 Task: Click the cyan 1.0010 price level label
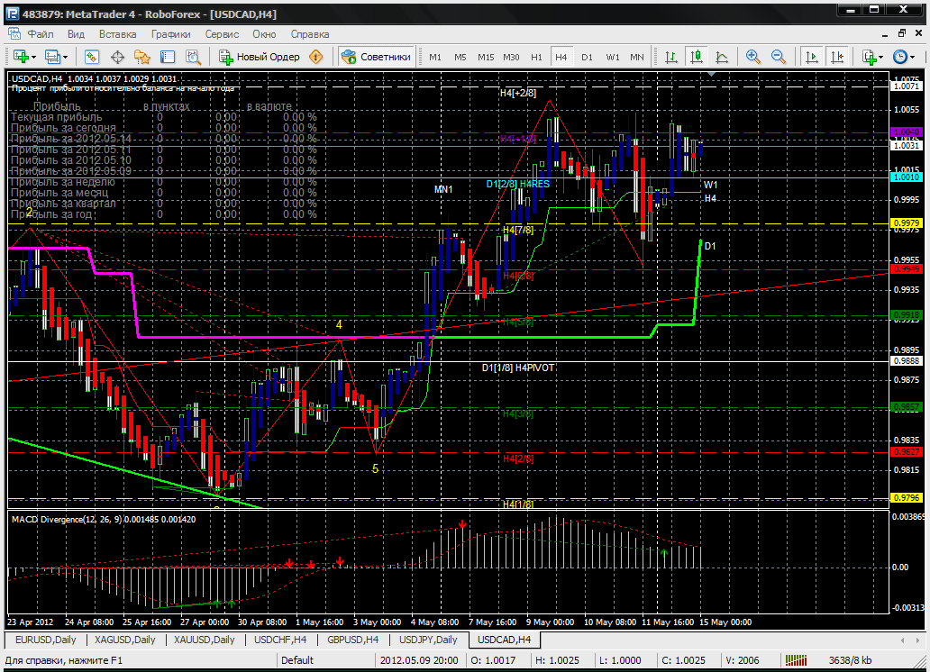pyautogui.click(x=906, y=177)
